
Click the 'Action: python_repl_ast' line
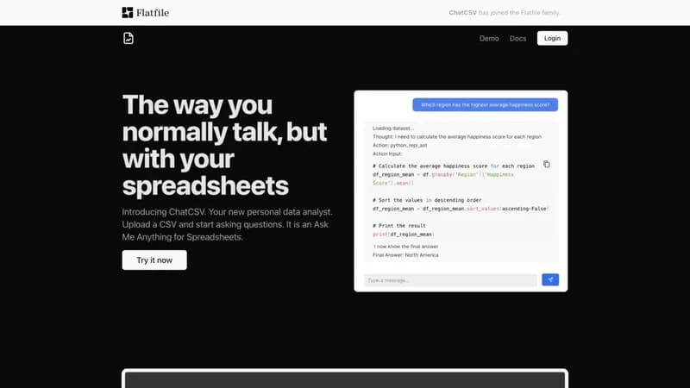(x=399, y=145)
